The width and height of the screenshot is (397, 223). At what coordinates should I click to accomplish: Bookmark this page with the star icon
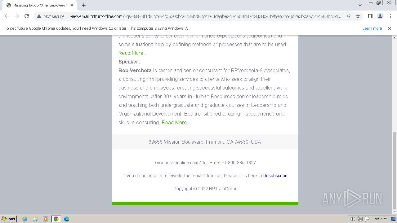coord(358,16)
